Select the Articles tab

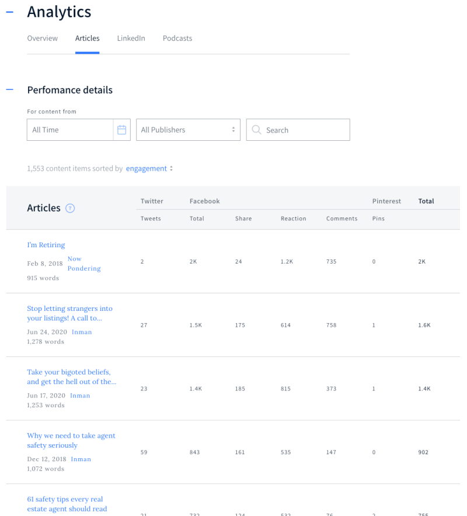coord(88,38)
